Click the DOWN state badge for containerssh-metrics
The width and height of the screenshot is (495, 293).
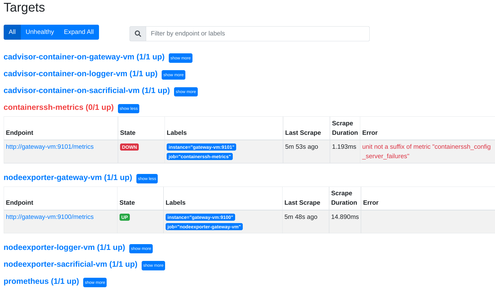pos(129,147)
